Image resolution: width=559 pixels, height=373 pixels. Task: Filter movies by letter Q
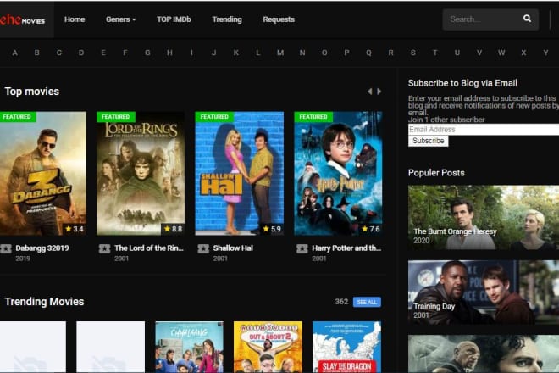point(368,53)
